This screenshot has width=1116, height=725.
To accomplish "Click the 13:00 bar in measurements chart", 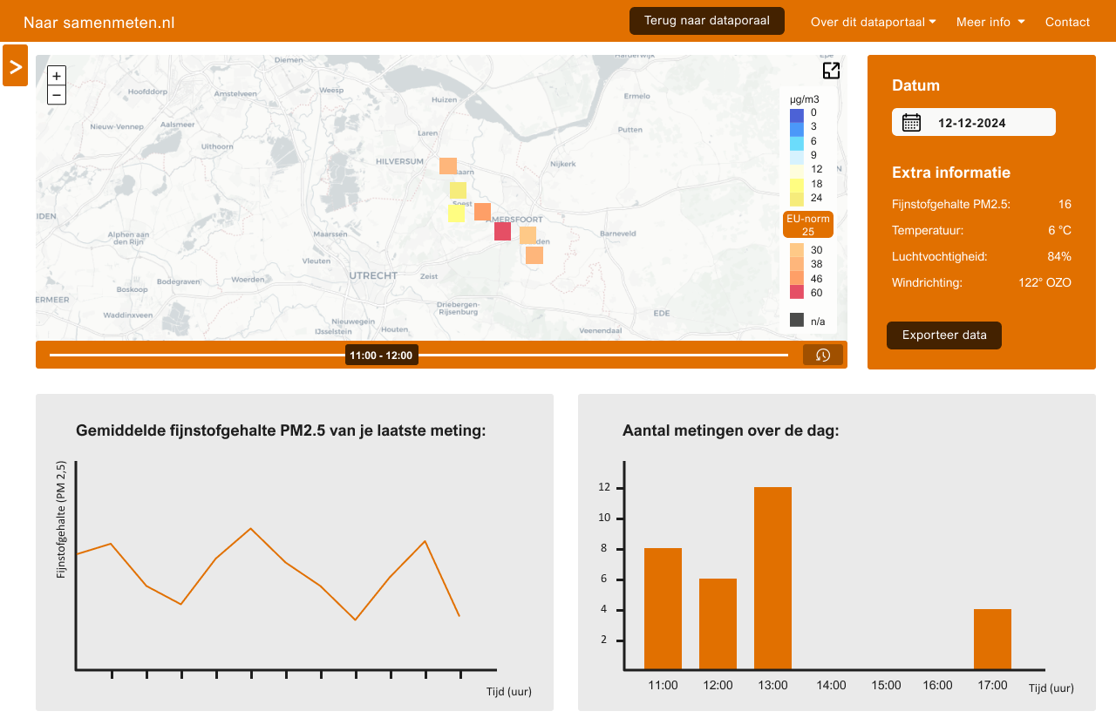I will (772, 578).
